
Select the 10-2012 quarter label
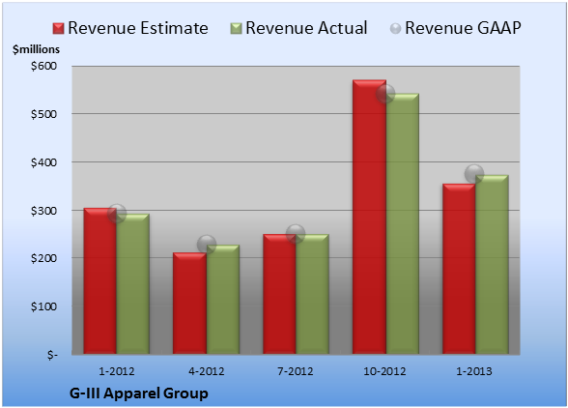click(x=384, y=371)
